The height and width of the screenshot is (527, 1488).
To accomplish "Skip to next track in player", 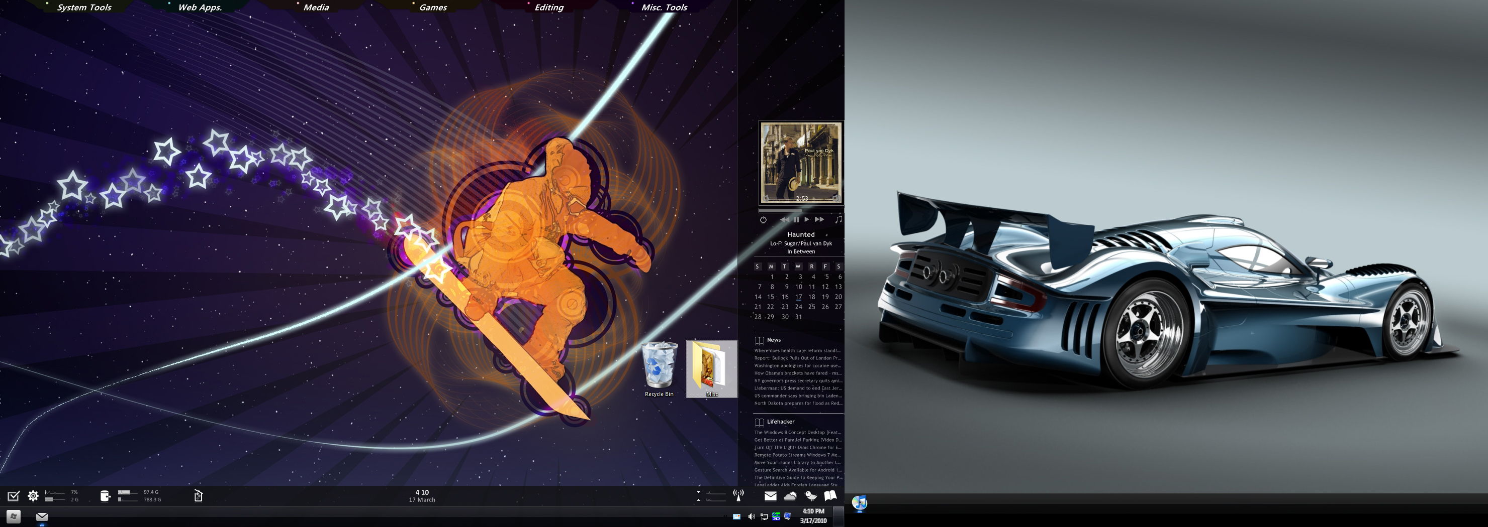I will click(x=819, y=220).
